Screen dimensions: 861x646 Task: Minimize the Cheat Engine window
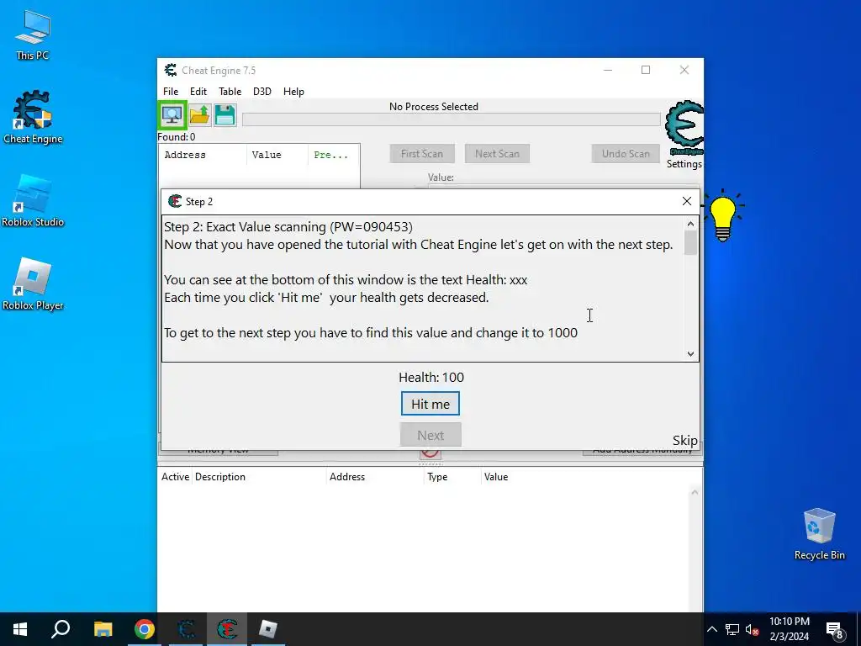(608, 70)
